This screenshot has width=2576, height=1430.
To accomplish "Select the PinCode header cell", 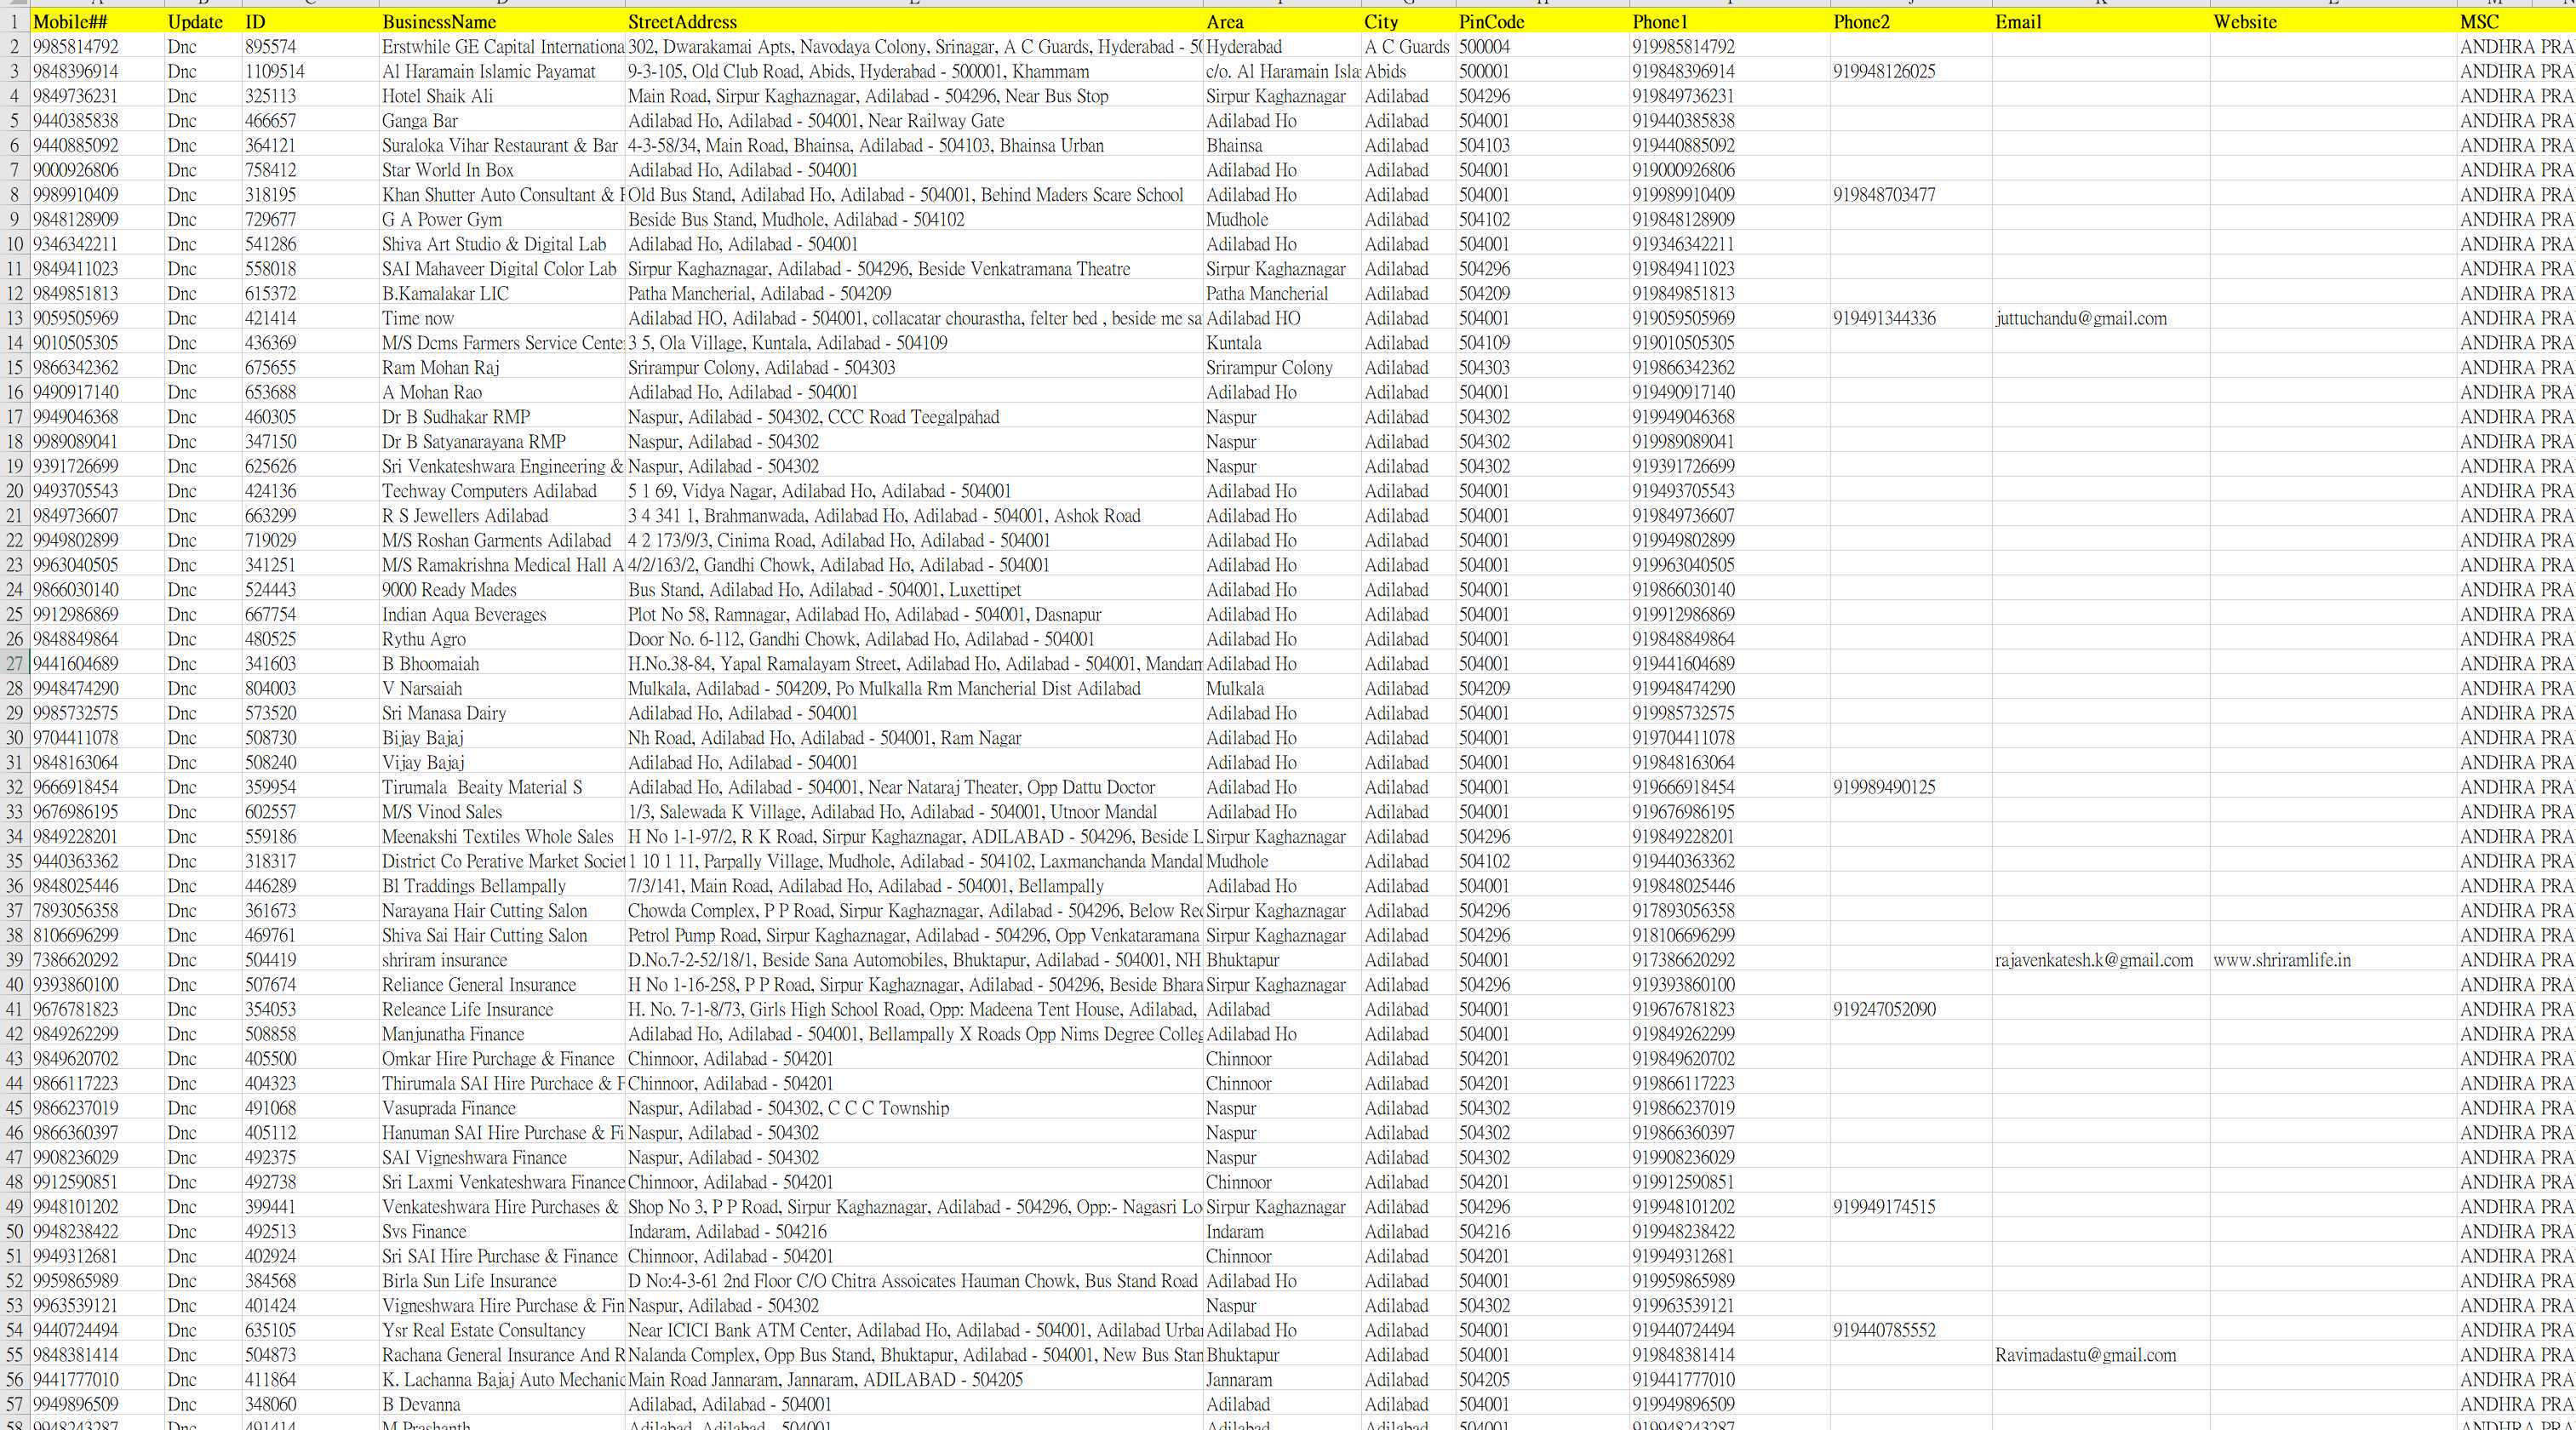I will (x=1542, y=21).
